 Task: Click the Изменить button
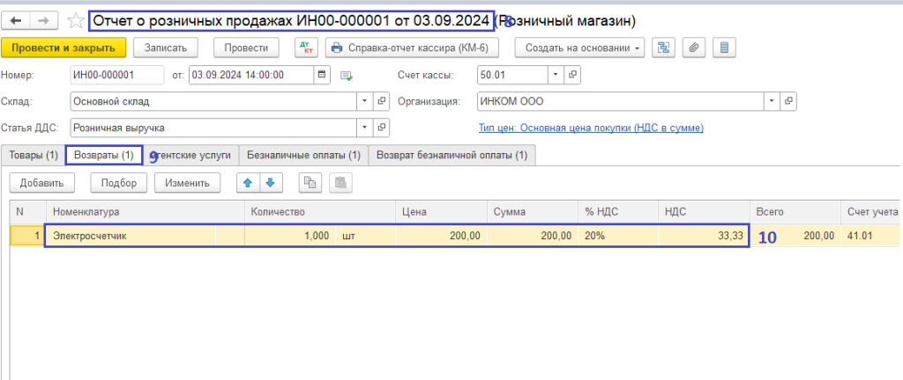(x=187, y=183)
